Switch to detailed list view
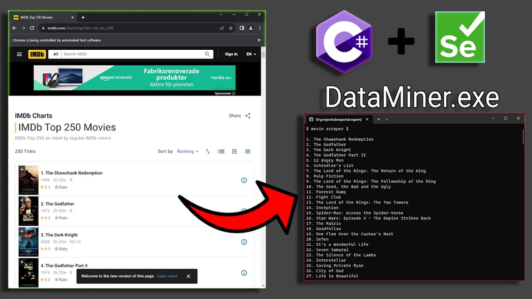The image size is (532, 299). click(x=221, y=151)
